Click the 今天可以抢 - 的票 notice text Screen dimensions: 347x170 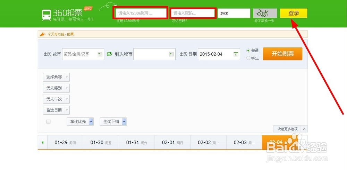[x=61, y=34]
